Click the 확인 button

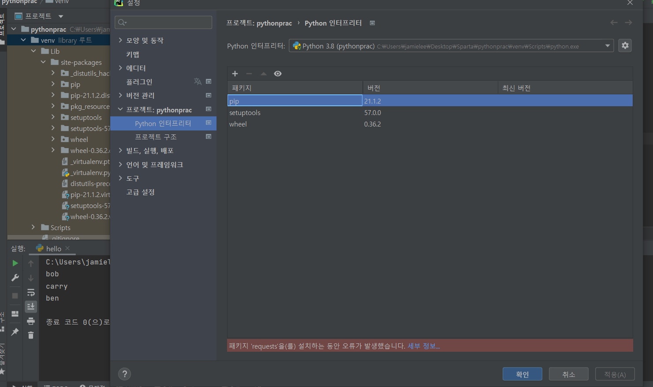(x=522, y=374)
